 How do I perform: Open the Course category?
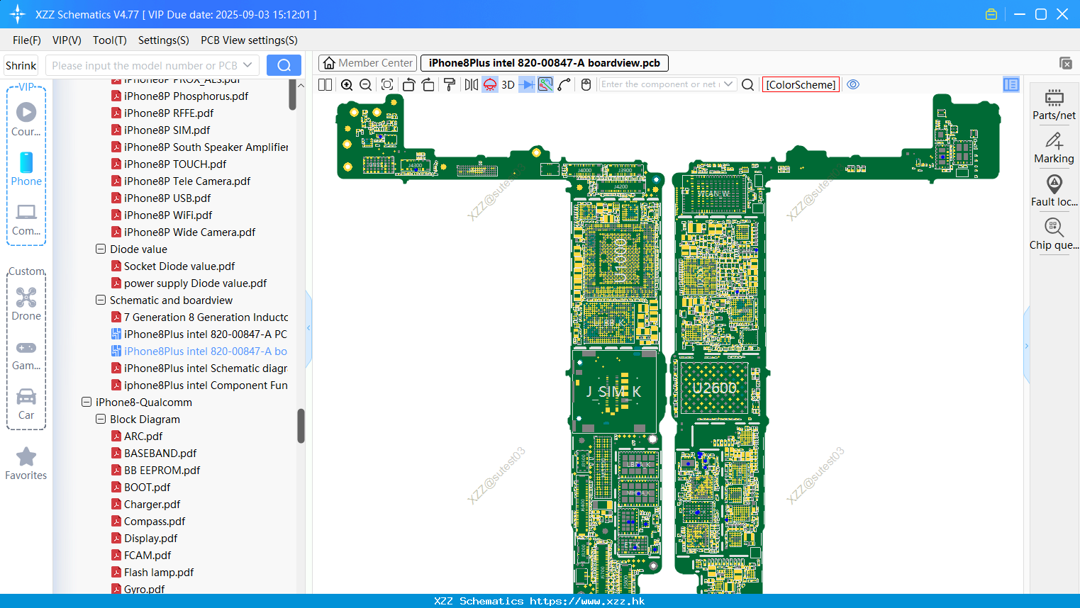click(26, 119)
